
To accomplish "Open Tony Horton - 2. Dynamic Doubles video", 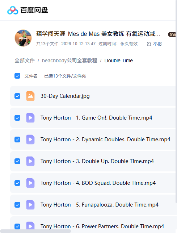I will (x=105, y=140).
